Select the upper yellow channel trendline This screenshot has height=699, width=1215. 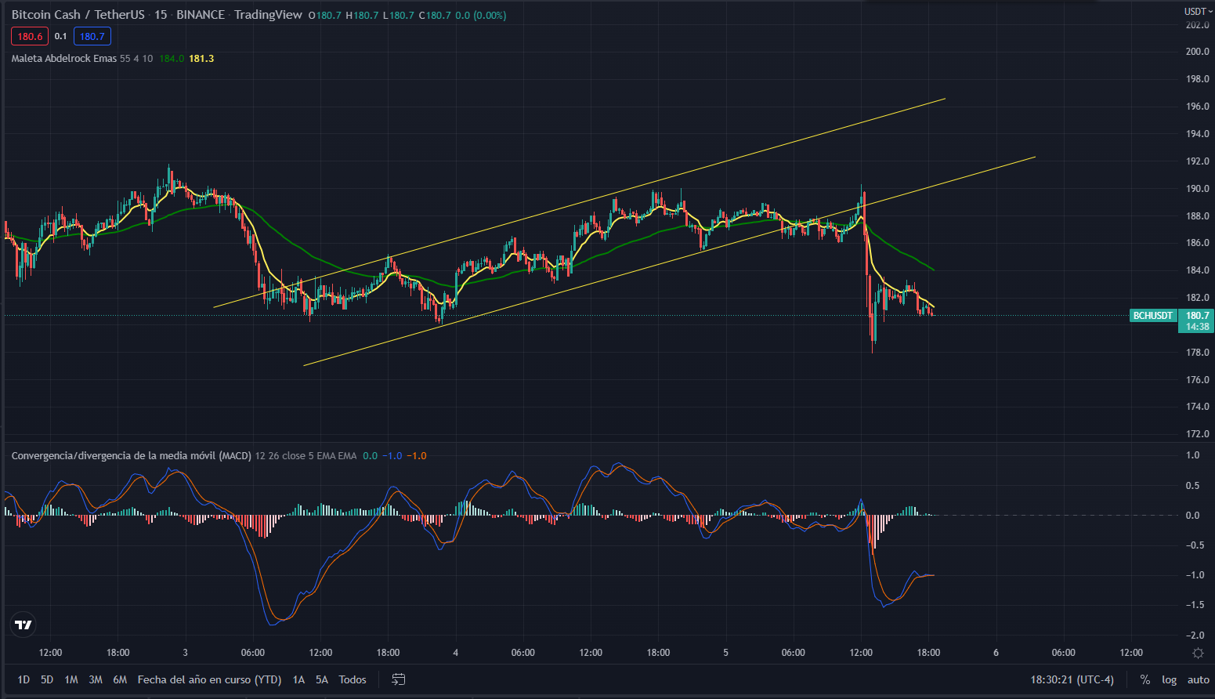[580, 203]
